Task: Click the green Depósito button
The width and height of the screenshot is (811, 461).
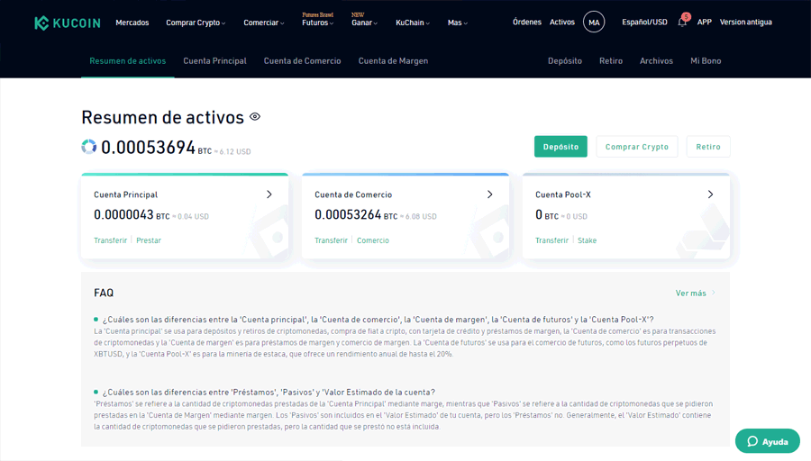Action: click(560, 147)
